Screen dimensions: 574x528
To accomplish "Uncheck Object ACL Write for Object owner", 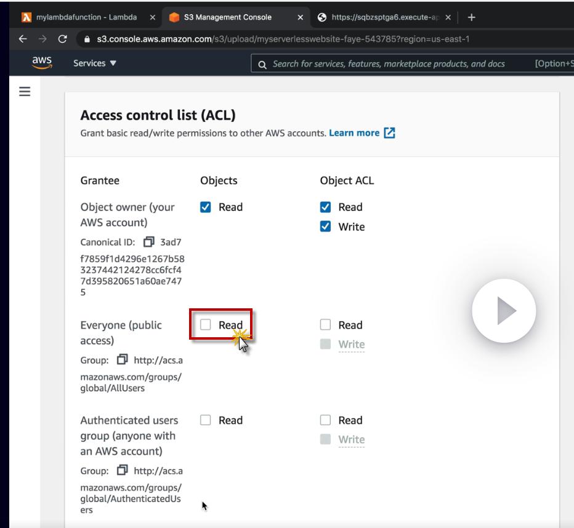I will (x=325, y=226).
